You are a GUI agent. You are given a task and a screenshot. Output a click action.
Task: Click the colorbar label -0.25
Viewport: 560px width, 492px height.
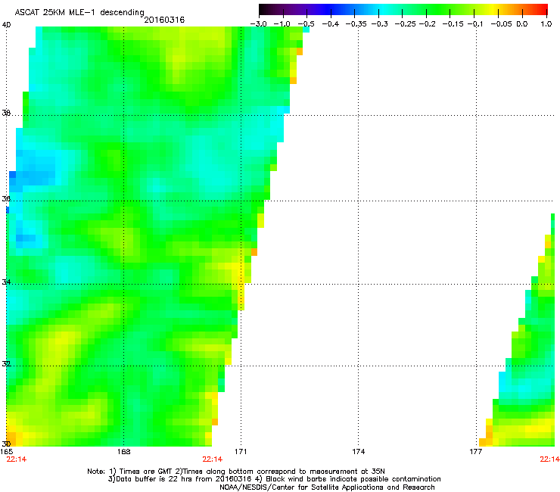click(x=406, y=24)
